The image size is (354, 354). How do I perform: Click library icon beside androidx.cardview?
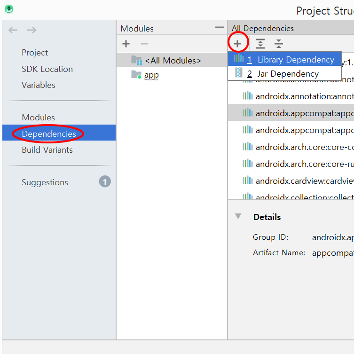[x=248, y=180]
